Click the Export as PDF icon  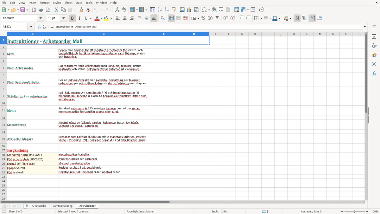point(34,10)
